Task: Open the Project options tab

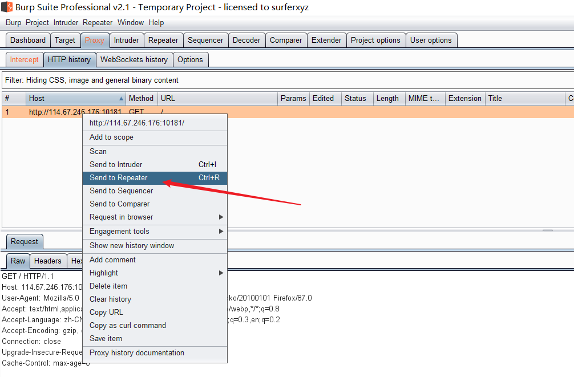Action: coord(375,40)
